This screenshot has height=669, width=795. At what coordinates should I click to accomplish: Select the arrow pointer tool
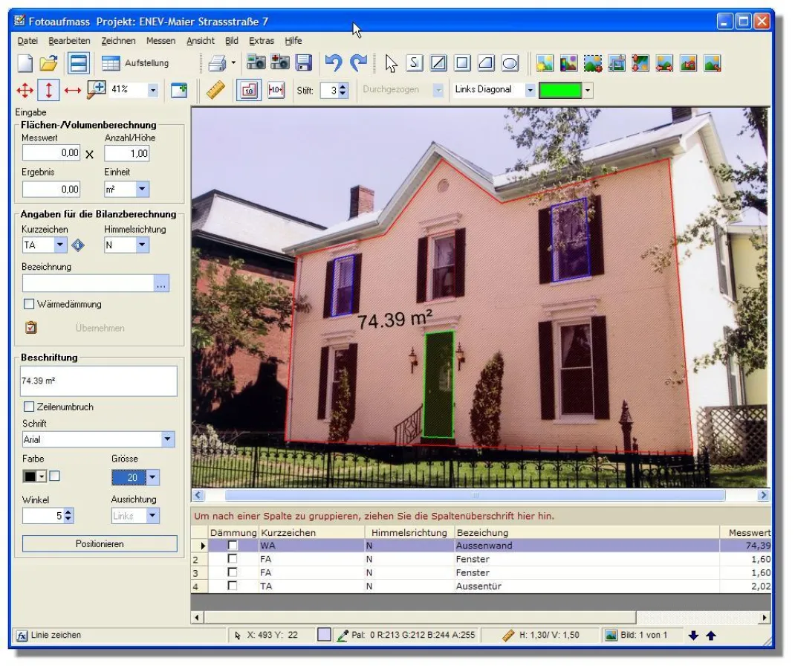[392, 63]
